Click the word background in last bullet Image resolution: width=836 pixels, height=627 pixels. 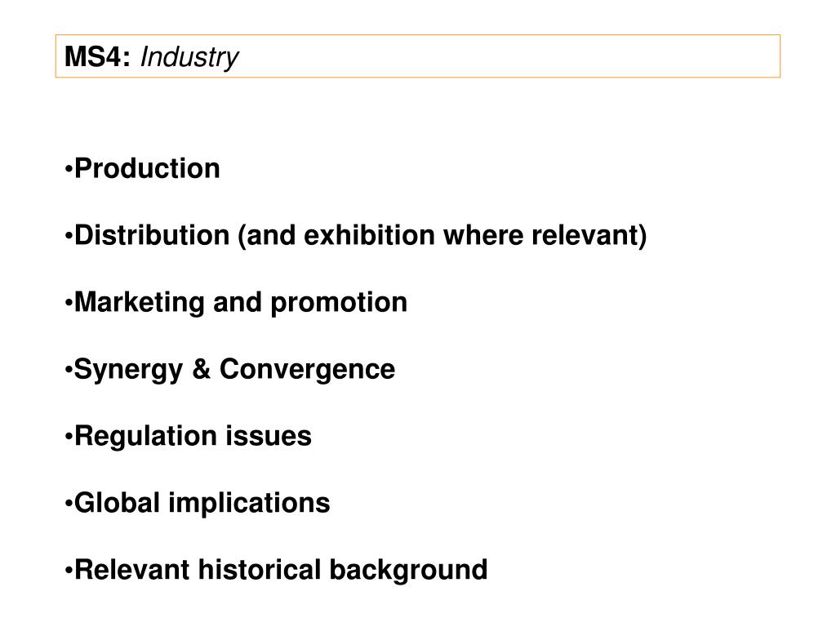[x=408, y=571]
